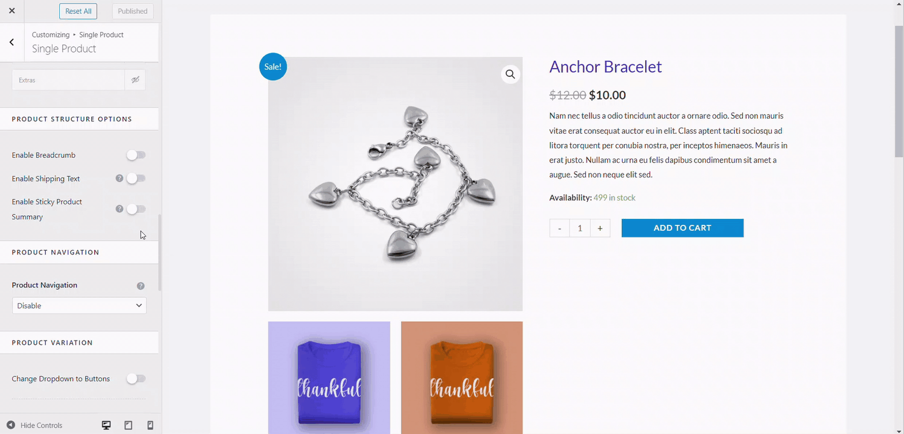Image resolution: width=904 pixels, height=434 pixels.
Task: Switch to desktop preview icon
Action: click(106, 425)
